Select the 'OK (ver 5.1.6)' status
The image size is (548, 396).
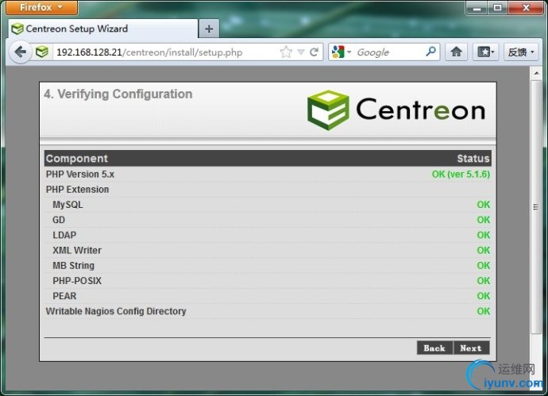coord(461,174)
